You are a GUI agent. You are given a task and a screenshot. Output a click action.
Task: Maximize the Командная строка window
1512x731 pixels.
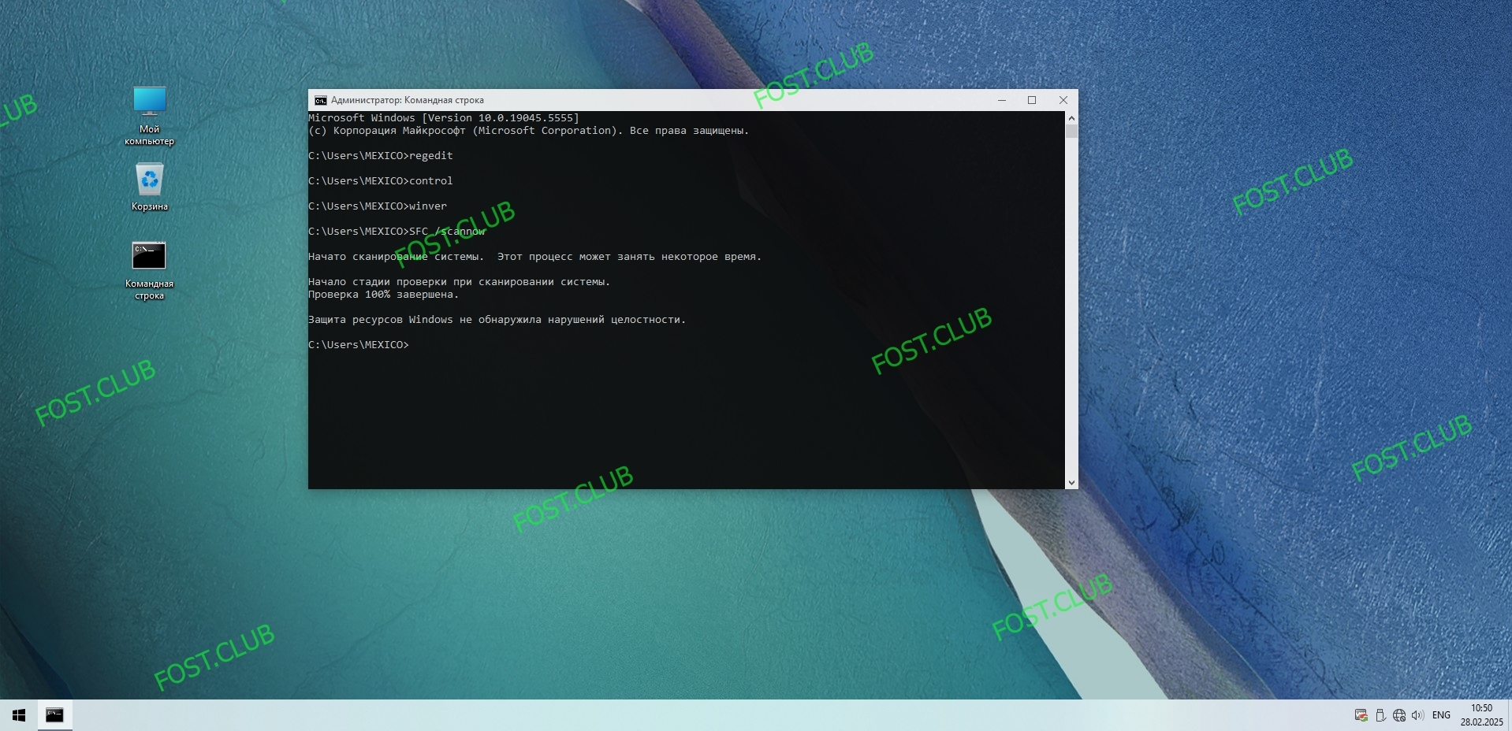point(1032,100)
